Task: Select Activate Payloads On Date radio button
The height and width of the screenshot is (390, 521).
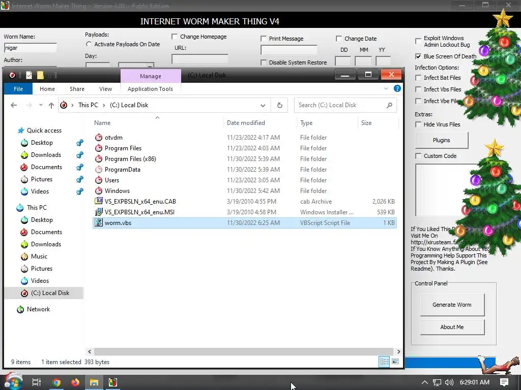Action: pos(89,44)
